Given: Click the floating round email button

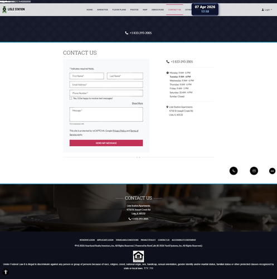Looking at the screenshot, I should tap(254, 171).
